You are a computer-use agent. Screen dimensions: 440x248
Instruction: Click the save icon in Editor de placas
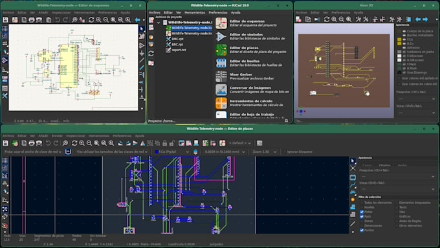coord(6,143)
